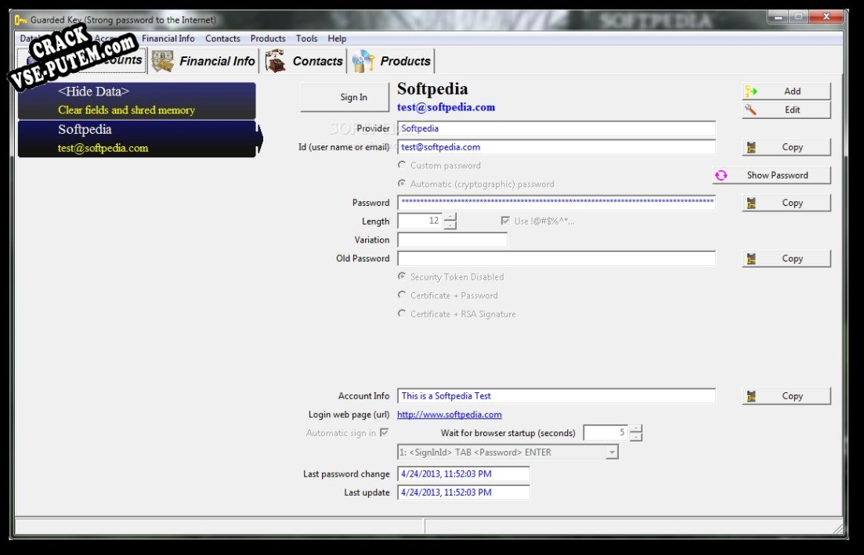Click the Hide Data entry in list

pyautogui.click(x=136, y=101)
